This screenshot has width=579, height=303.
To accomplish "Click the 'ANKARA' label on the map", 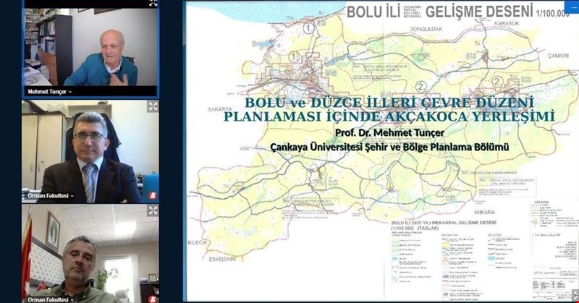I will (x=484, y=212).
